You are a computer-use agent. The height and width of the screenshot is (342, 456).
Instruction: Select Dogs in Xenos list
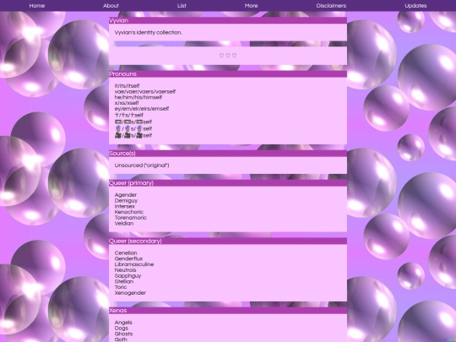tap(122, 328)
